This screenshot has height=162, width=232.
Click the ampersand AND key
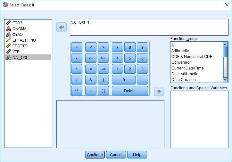[x=91, y=80]
